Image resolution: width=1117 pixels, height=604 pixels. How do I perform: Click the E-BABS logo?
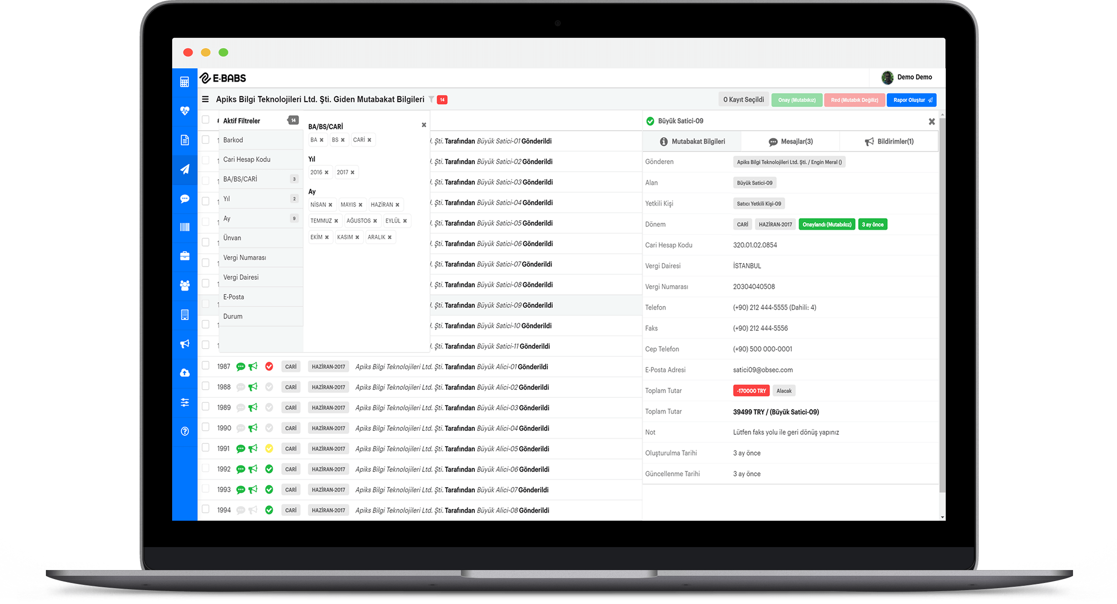(223, 78)
